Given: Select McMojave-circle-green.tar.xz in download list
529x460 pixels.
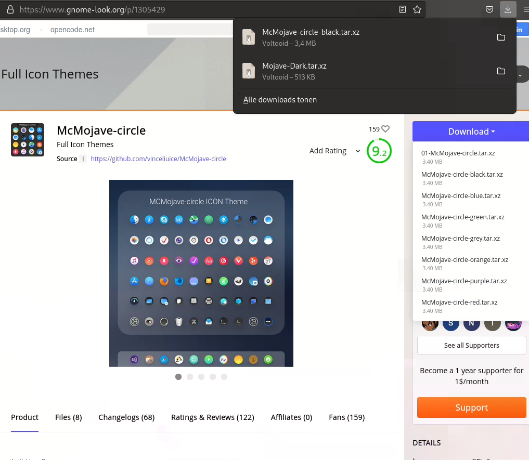Looking at the screenshot, I should (462, 217).
